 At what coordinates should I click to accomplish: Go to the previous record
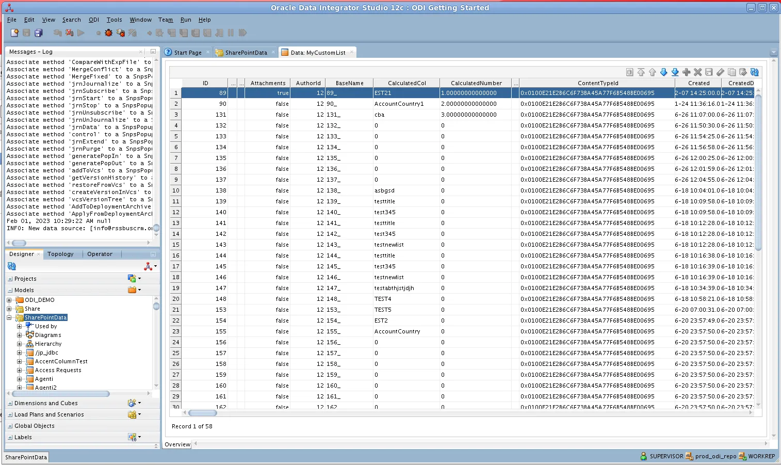652,73
